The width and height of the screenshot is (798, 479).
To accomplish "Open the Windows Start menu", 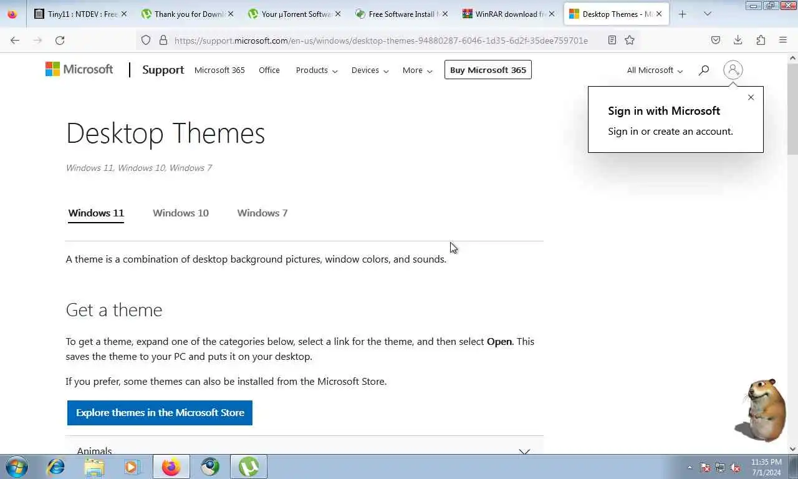I will [16, 467].
